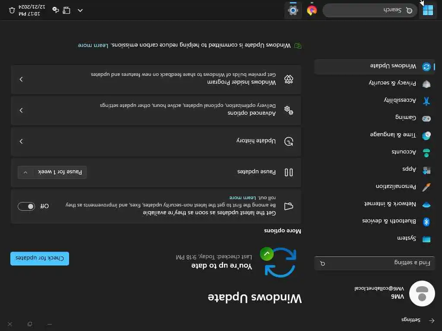Open Network & internet icon

[426, 205]
